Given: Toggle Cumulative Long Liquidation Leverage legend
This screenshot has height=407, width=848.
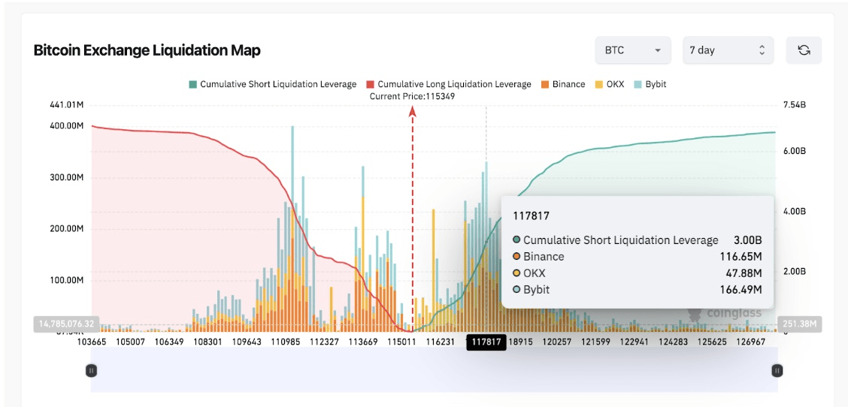Looking at the screenshot, I should pos(448,84).
